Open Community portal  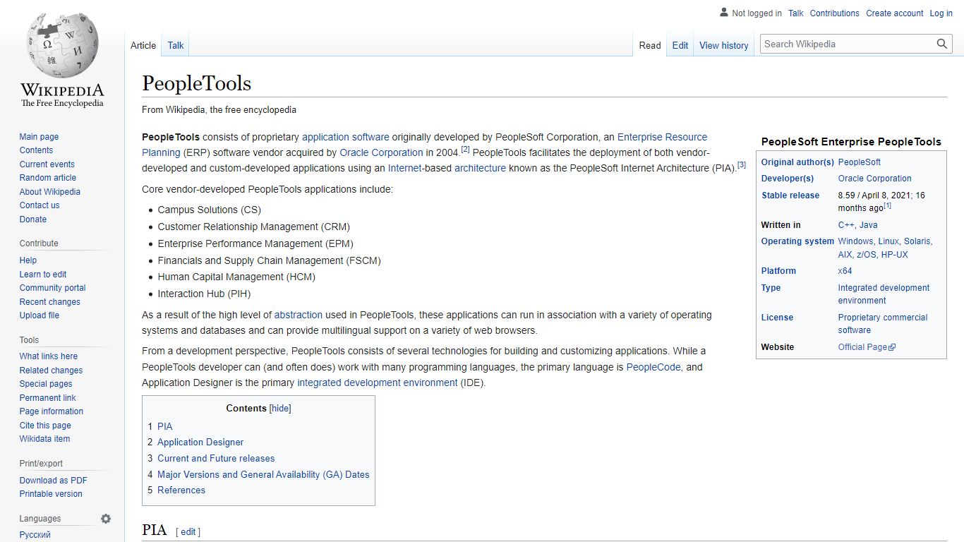point(53,288)
